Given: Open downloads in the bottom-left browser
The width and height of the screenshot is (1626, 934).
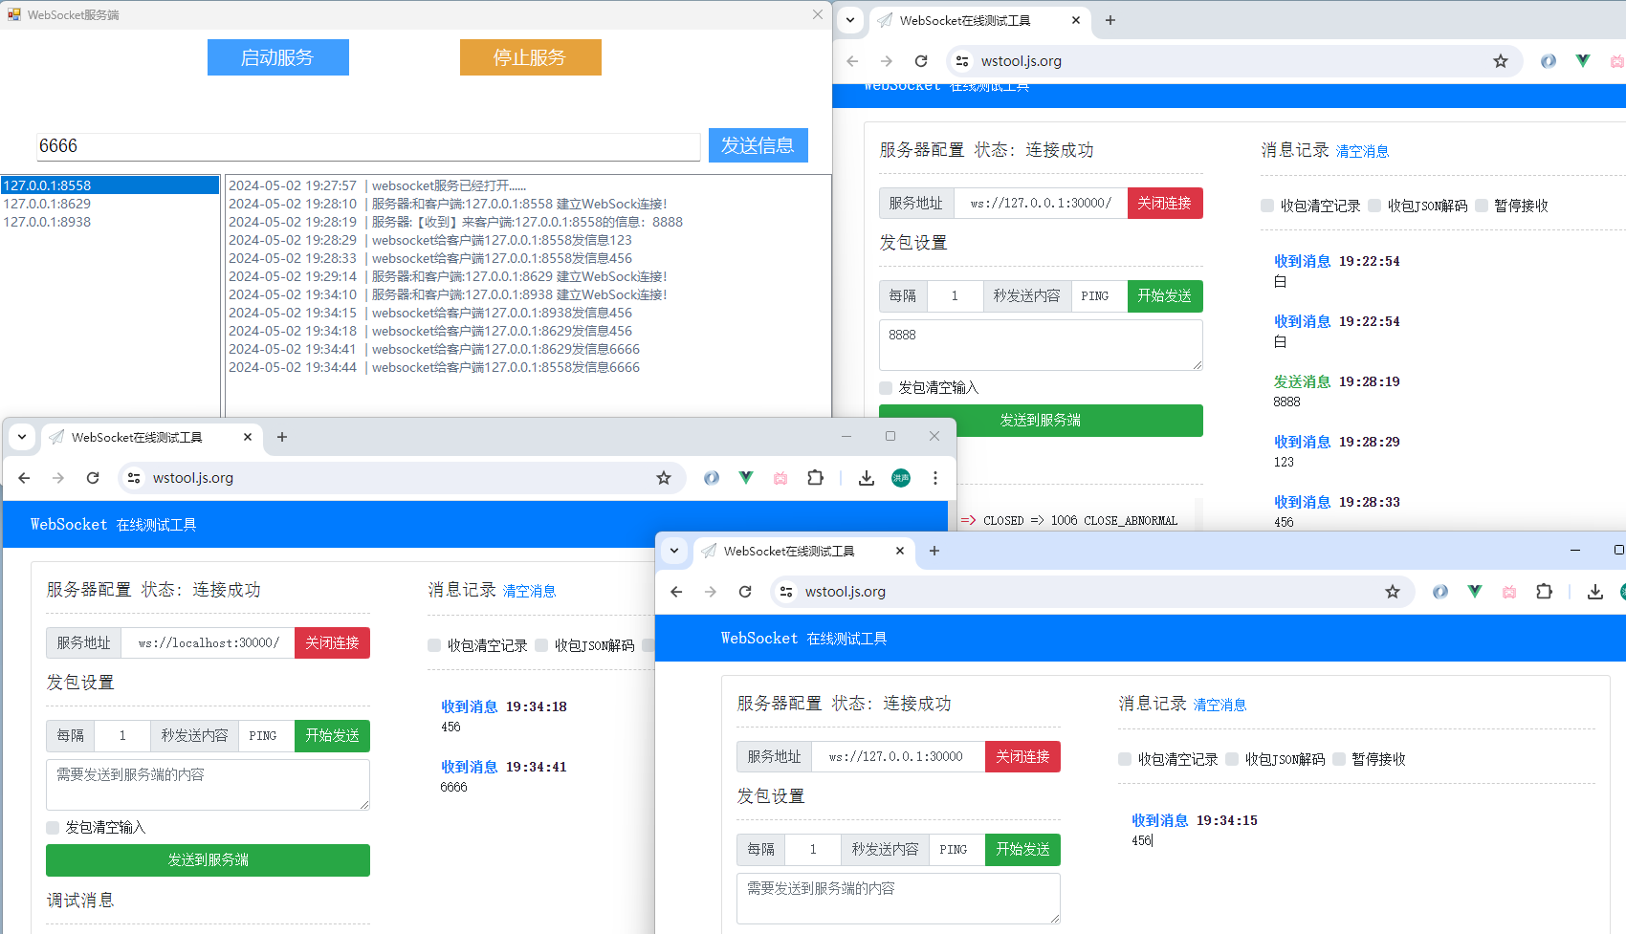Looking at the screenshot, I should (867, 478).
